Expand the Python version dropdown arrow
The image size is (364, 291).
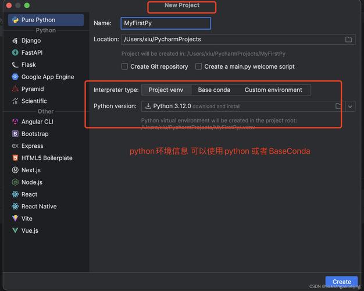(x=350, y=107)
